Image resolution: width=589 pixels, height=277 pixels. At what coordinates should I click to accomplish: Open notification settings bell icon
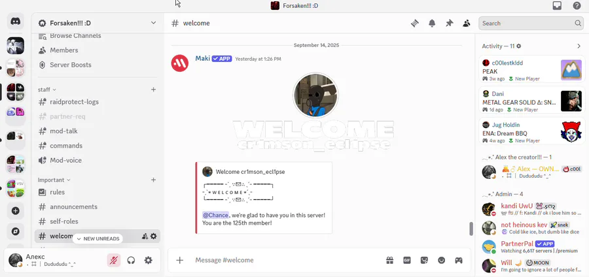click(x=432, y=24)
